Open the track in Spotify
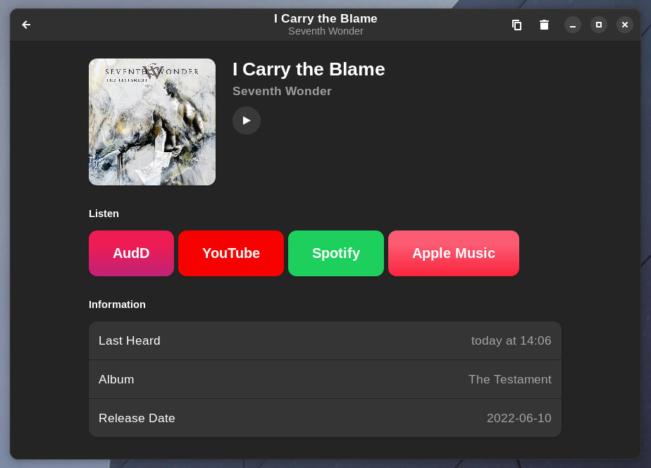Screen dimensions: 651x468 pos(336,253)
